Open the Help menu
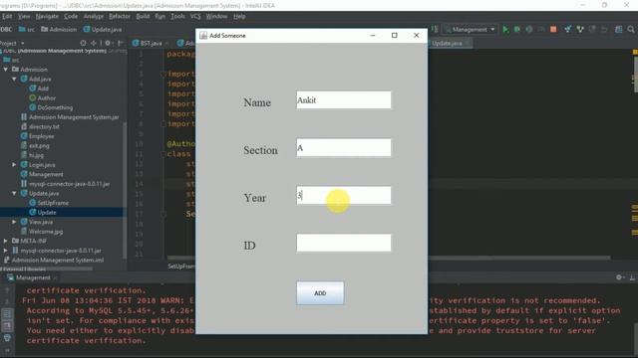Screen dimensions: 638x358 click(239, 16)
